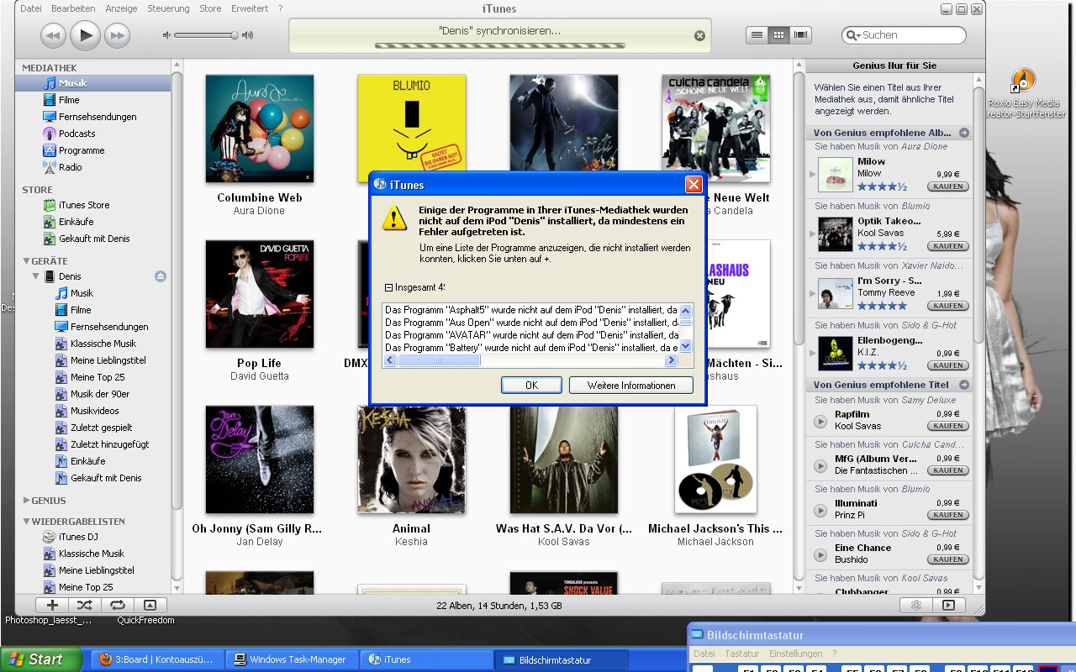Image resolution: width=1076 pixels, height=672 pixels.
Task: Open the Erweitert menu
Action: tap(250, 8)
